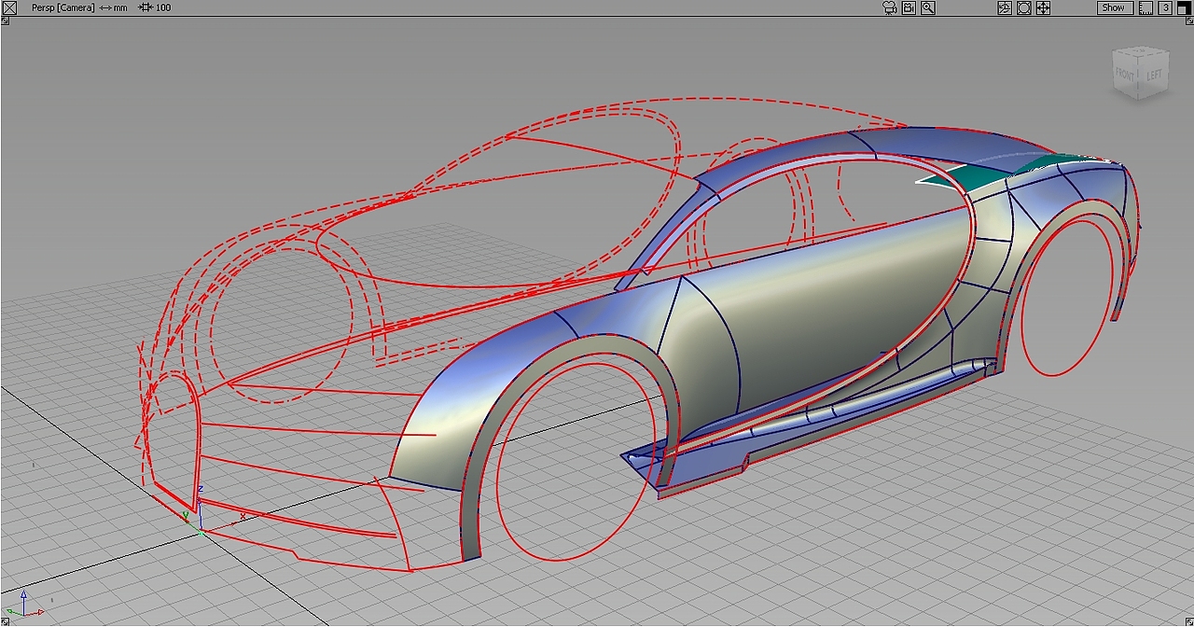Click the camera select icon
Image resolution: width=1194 pixels, height=627 pixels.
[x=890, y=7]
